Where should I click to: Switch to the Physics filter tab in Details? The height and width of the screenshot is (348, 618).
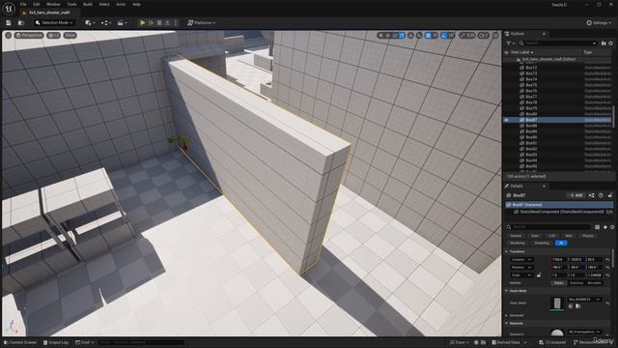588,236
